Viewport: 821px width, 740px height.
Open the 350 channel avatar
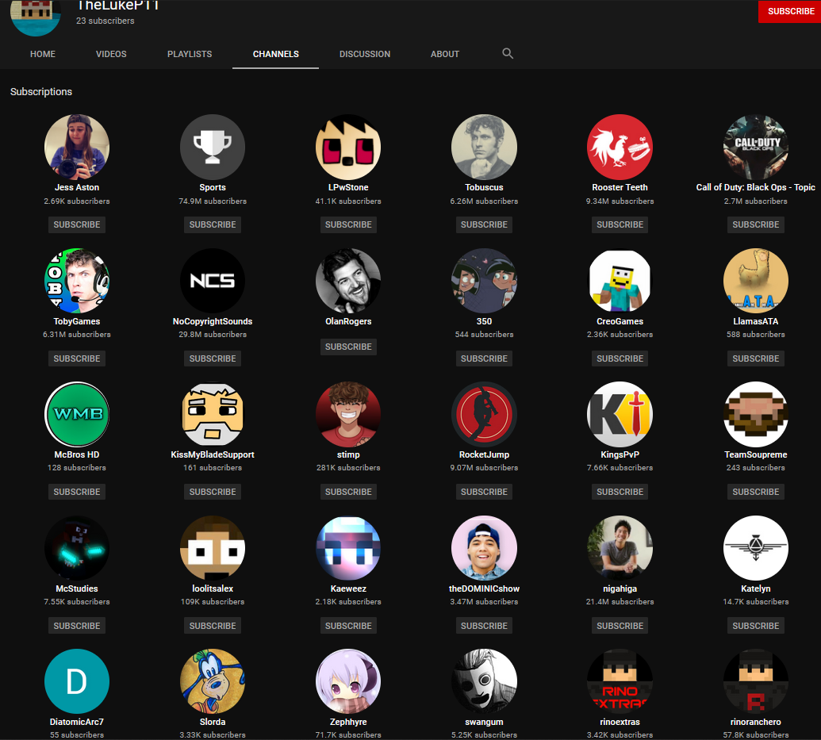(485, 281)
